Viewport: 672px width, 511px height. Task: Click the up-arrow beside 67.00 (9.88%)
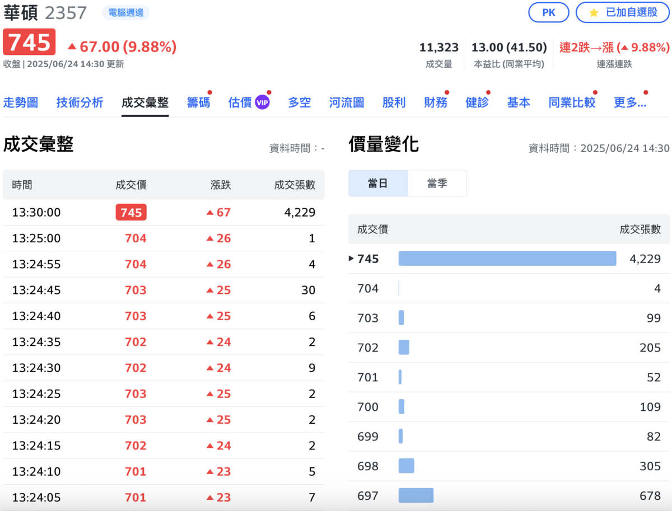(x=72, y=47)
